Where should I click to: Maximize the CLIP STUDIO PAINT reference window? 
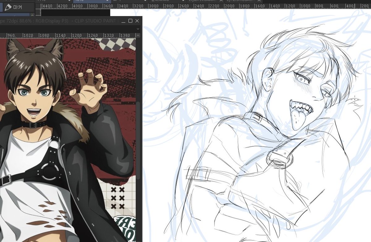click(x=130, y=21)
